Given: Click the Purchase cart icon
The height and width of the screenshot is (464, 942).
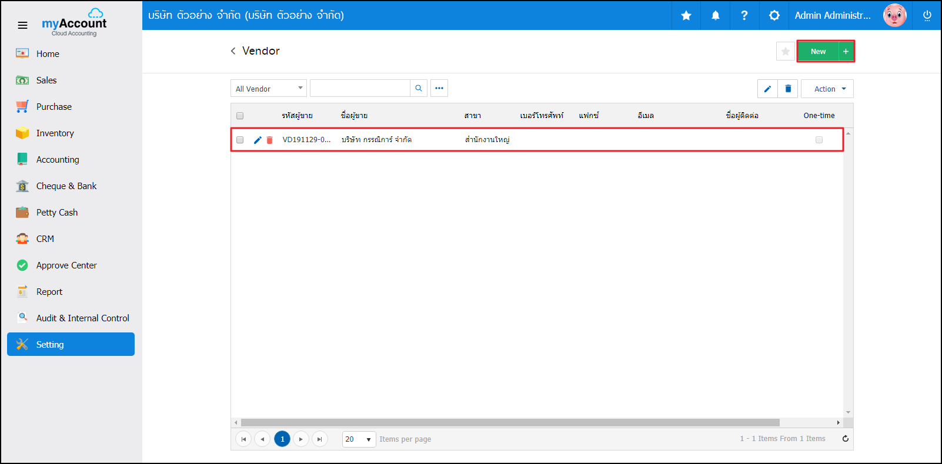Looking at the screenshot, I should pyautogui.click(x=22, y=106).
